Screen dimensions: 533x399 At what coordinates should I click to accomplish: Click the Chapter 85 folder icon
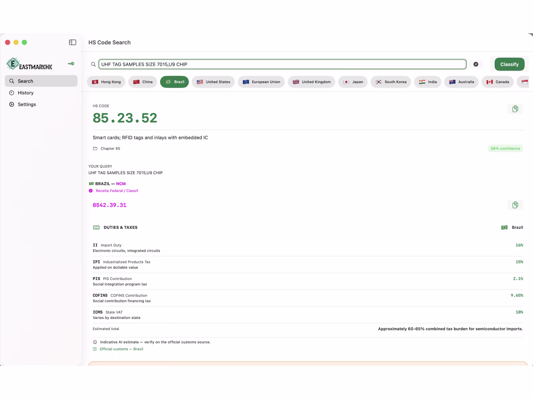pyautogui.click(x=95, y=149)
